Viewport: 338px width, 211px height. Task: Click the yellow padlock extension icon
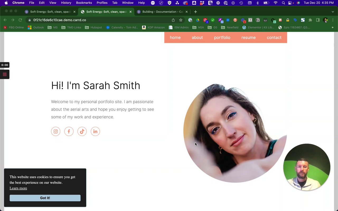[288, 20]
